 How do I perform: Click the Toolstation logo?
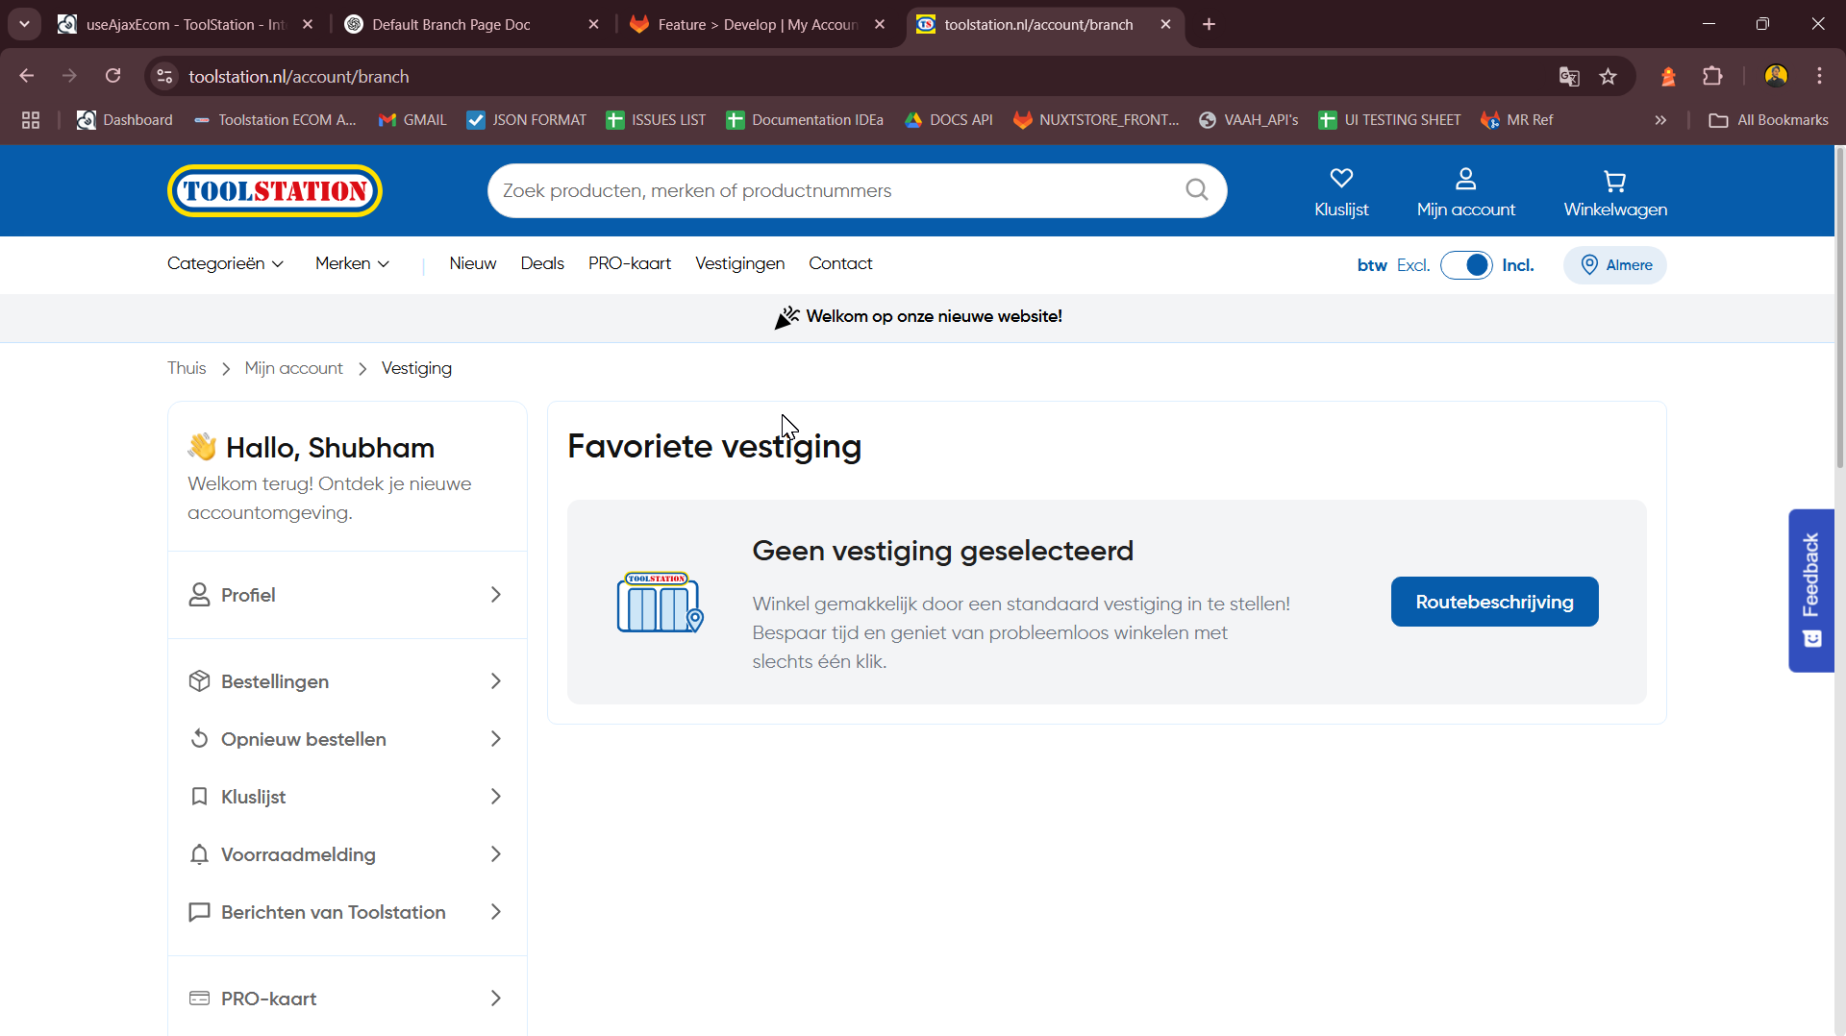(x=275, y=190)
